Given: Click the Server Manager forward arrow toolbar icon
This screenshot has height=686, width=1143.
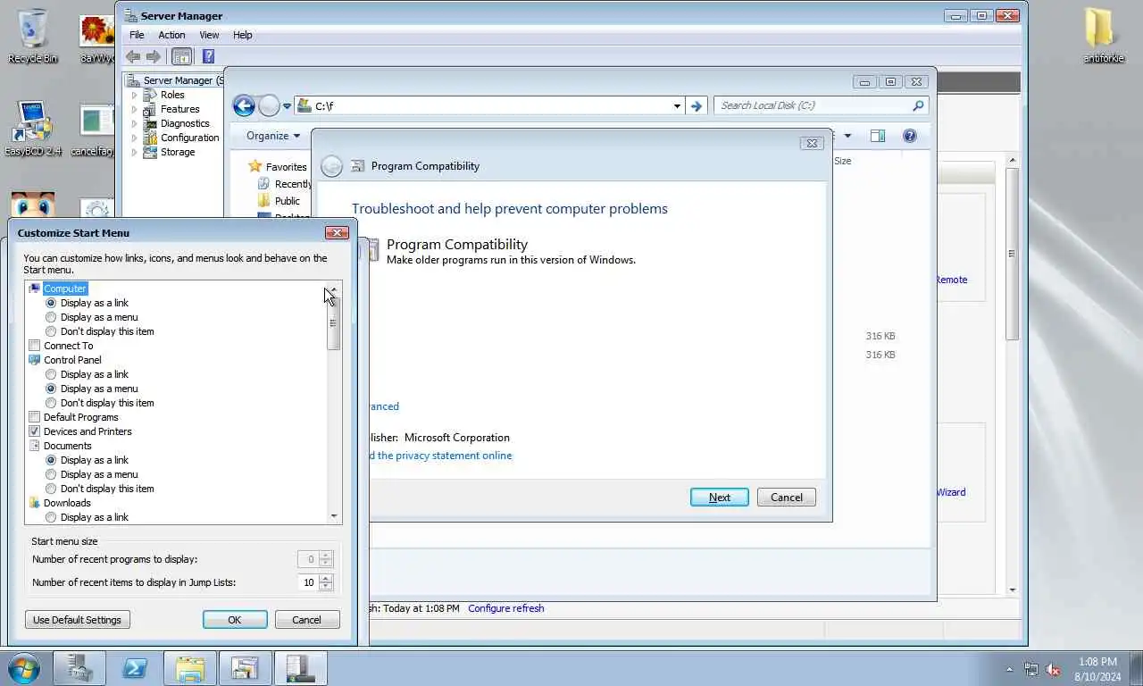Looking at the screenshot, I should click(154, 56).
